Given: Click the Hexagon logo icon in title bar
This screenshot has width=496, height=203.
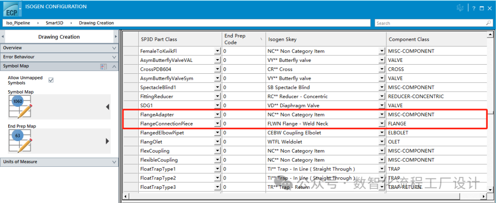Looking at the screenshot, I should 460,9.
